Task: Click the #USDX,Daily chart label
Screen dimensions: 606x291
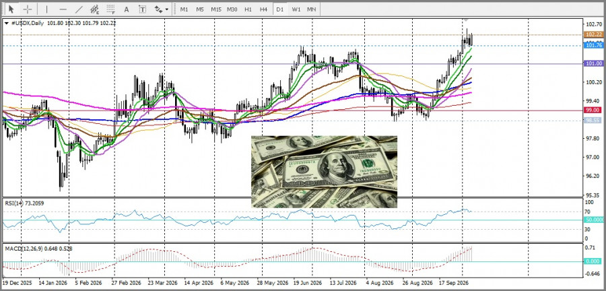Action: point(28,23)
